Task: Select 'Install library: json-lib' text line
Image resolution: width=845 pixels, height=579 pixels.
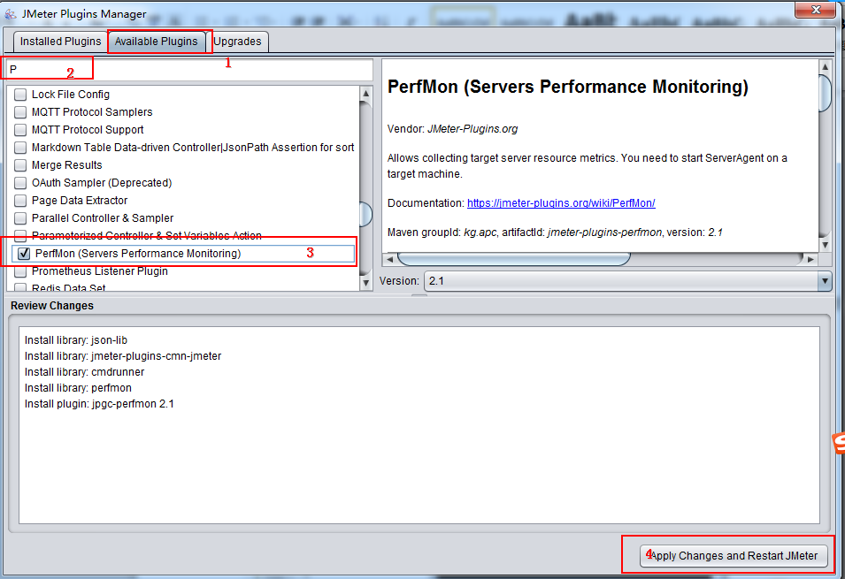Action: [x=76, y=340]
